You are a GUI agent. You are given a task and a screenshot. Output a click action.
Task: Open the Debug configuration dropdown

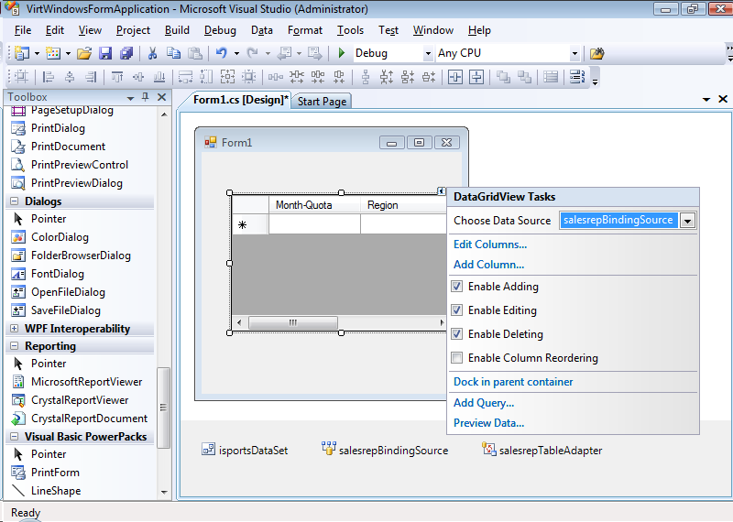tap(428, 53)
